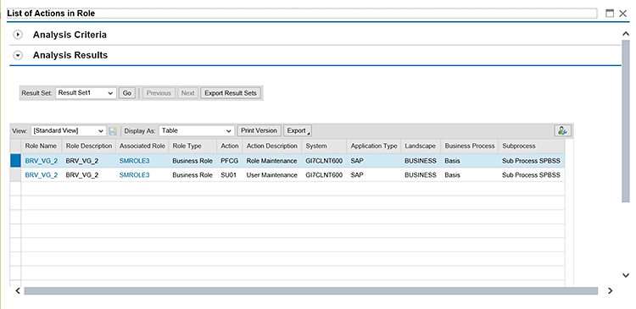Click the Print Version button
636x309 pixels.
coord(259,130)
